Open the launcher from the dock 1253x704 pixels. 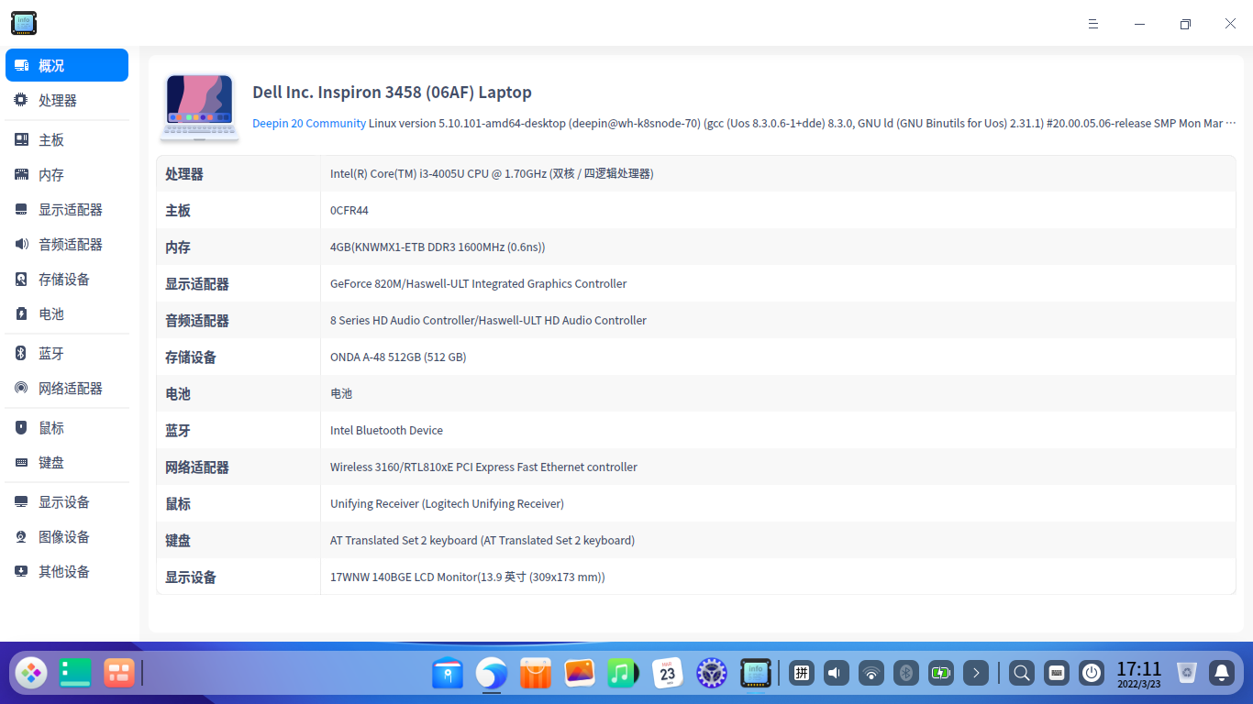click(x=31, y=674)
